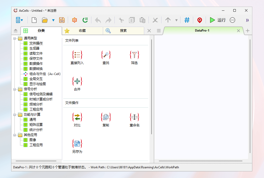Image resolution: width=264 pixels, height=178 pixels.
Task: Select the 对比 file operation icon
Action: 77,117
